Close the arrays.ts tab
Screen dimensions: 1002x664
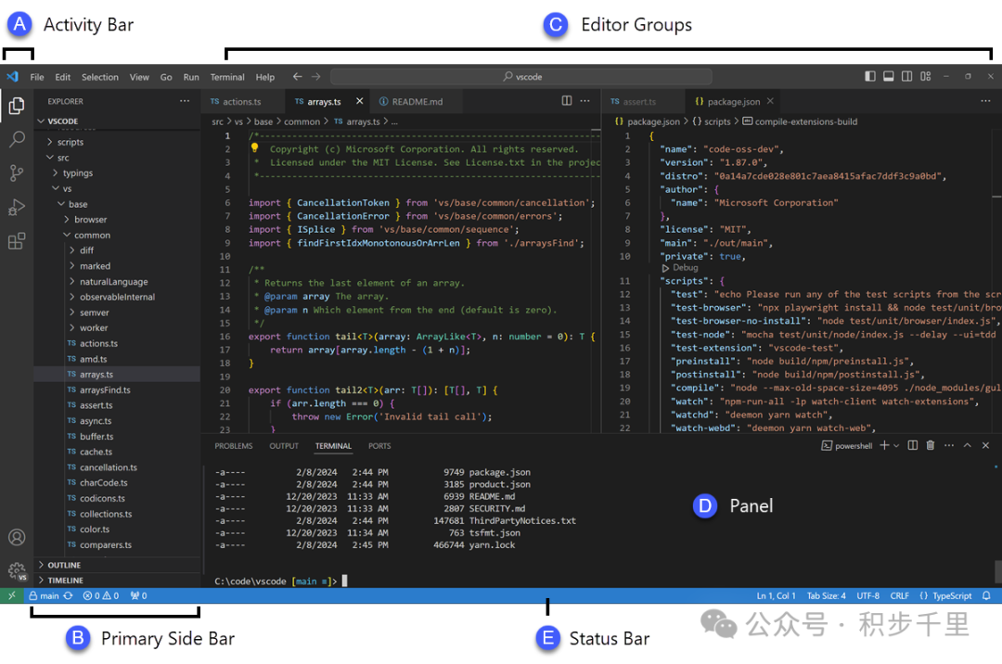pos(360,101)
